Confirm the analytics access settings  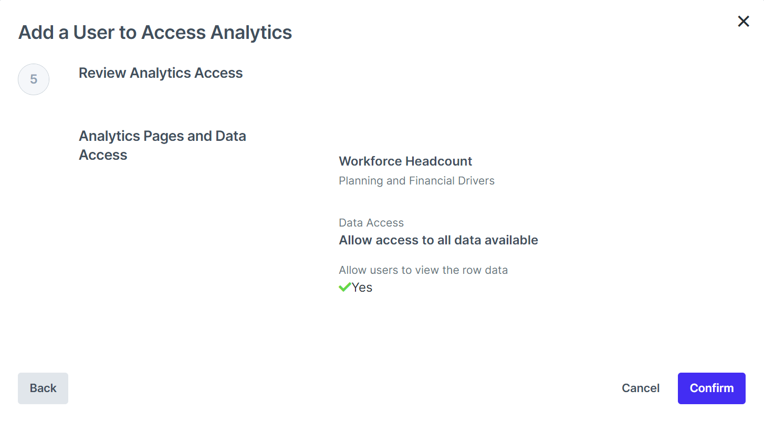coord(711,388)
